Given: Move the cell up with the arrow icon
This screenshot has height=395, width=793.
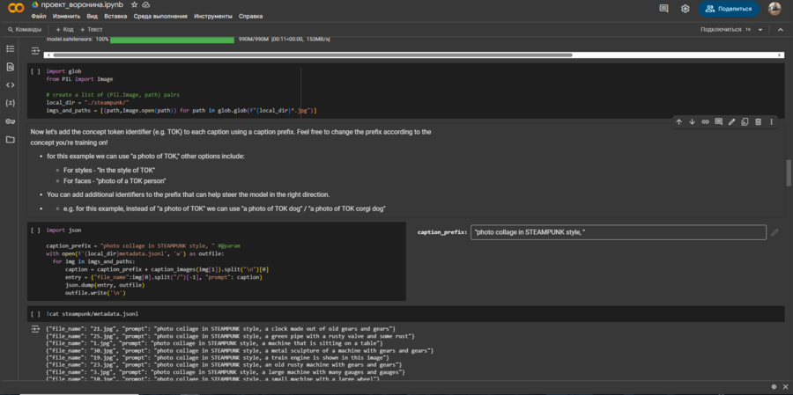Looking at the screenshot, I should pos(678,121).
